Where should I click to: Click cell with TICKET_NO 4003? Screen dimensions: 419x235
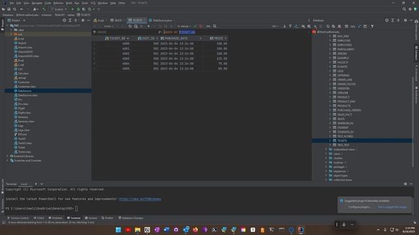(126, 59)
